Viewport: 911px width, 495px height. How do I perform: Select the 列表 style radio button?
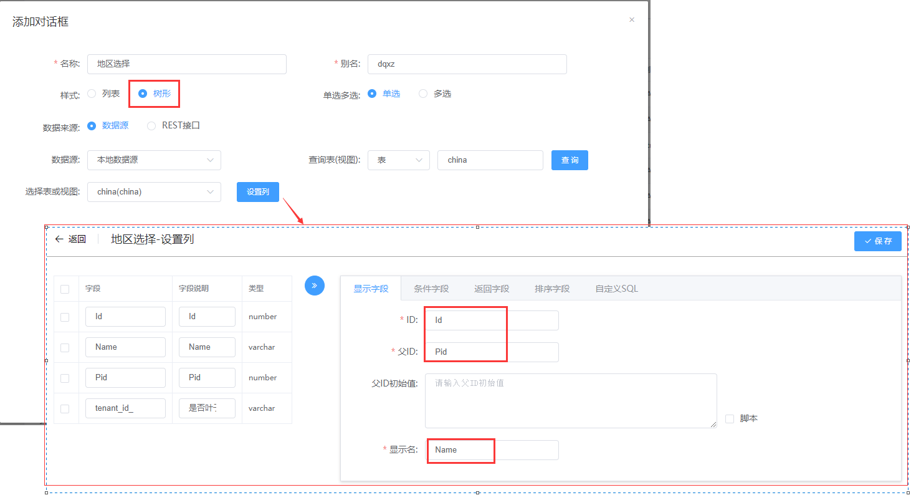[x=92, y=94]
